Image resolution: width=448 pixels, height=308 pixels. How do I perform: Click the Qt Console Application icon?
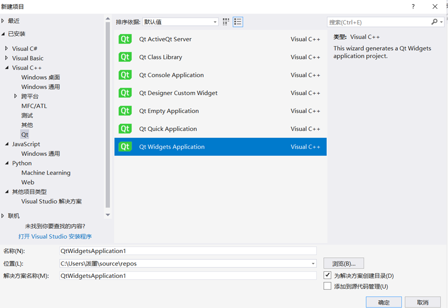(125, 75)
